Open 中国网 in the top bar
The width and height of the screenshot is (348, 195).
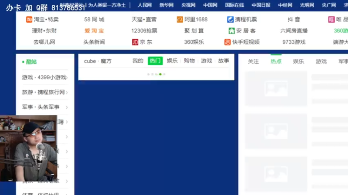210,5
